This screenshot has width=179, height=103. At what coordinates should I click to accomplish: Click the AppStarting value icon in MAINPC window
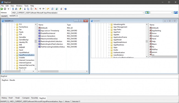pyautogui.click(x=151, y=30)
